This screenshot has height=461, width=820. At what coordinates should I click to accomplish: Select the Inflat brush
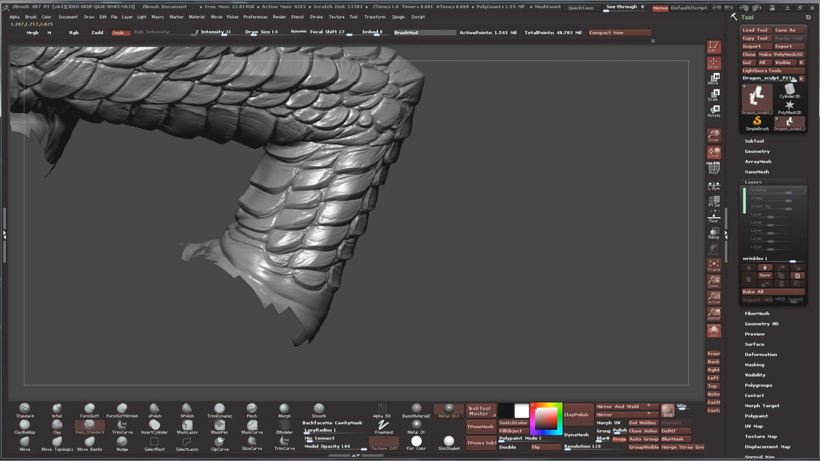point(57,410)
